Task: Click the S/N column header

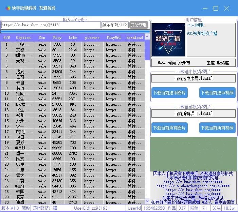Action: (7, 37)
